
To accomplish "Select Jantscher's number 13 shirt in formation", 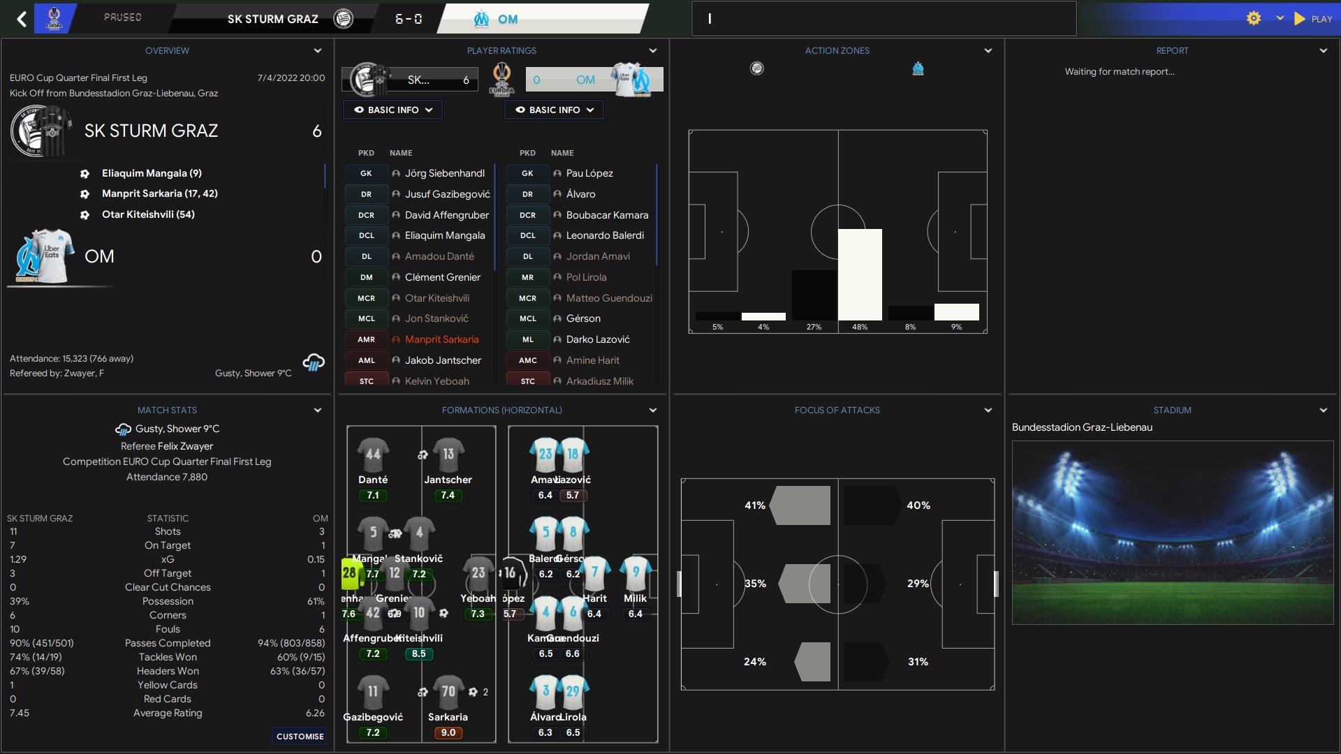I will 448,454.
